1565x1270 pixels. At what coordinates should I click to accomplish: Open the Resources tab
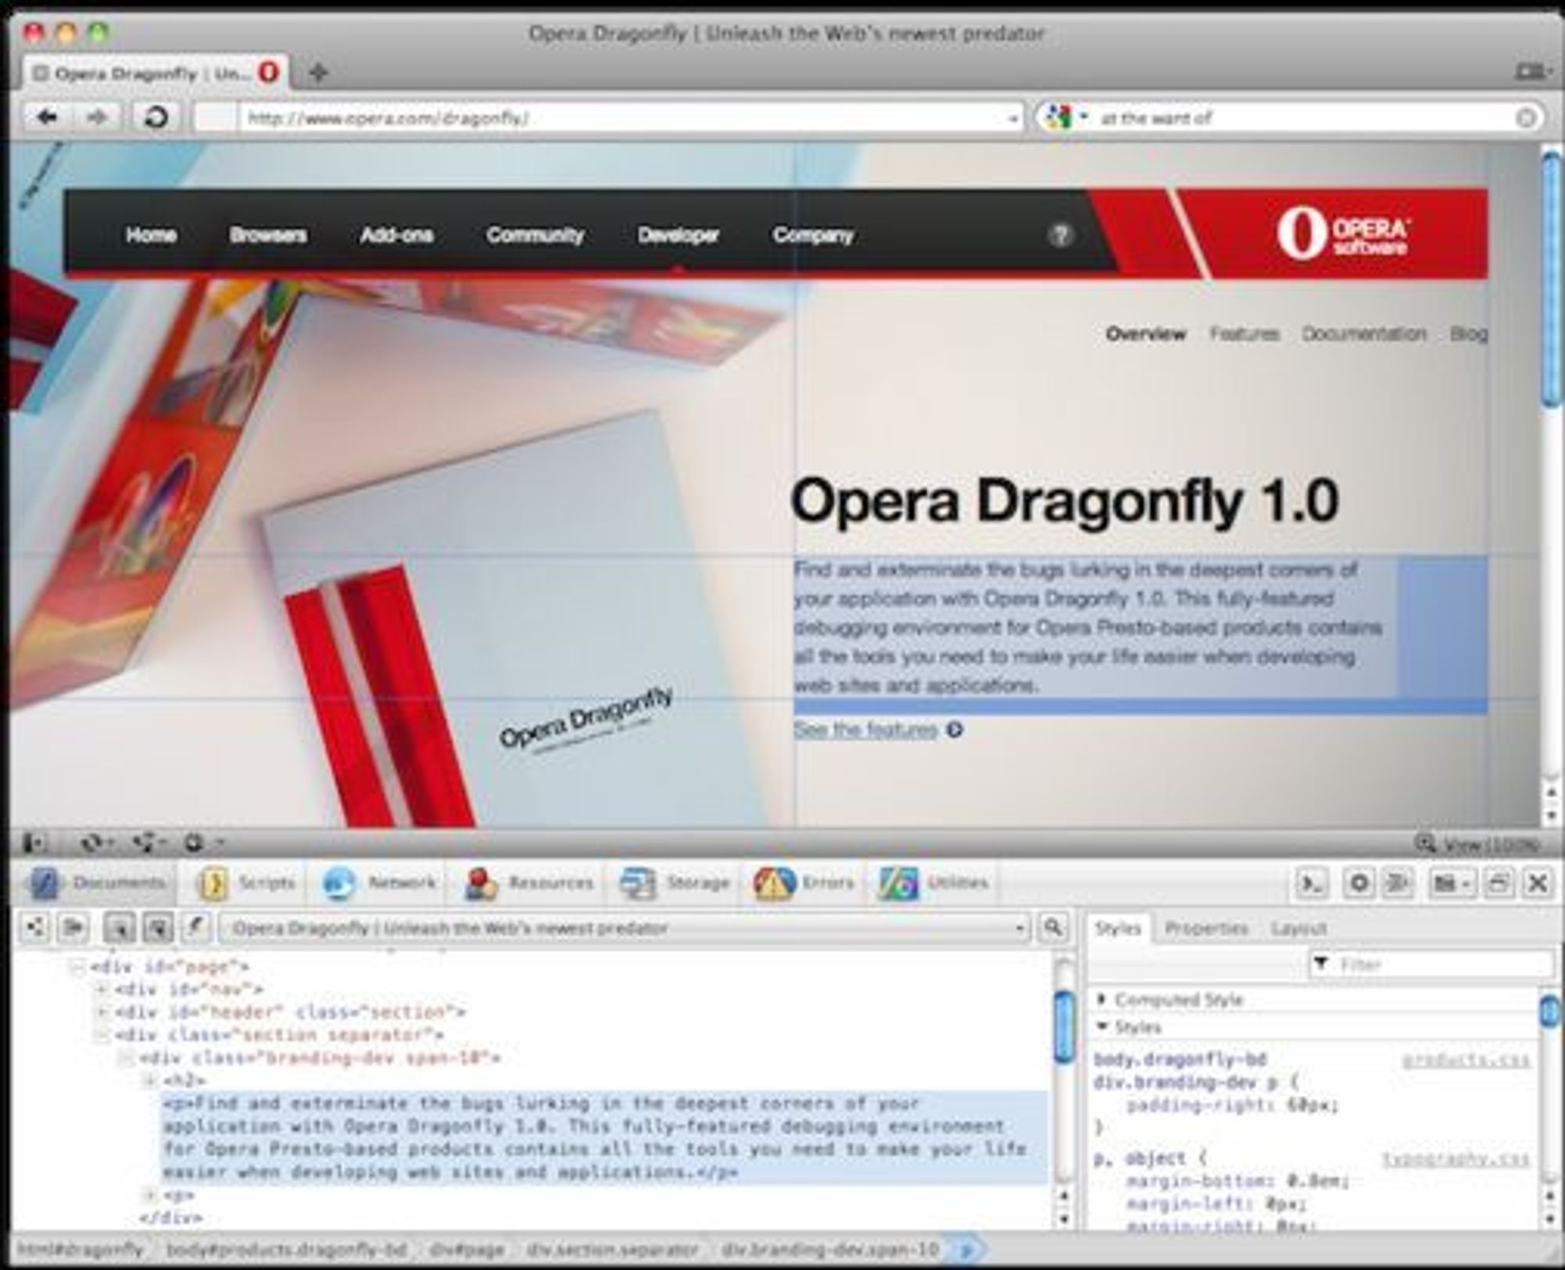(x=529, y=884)
